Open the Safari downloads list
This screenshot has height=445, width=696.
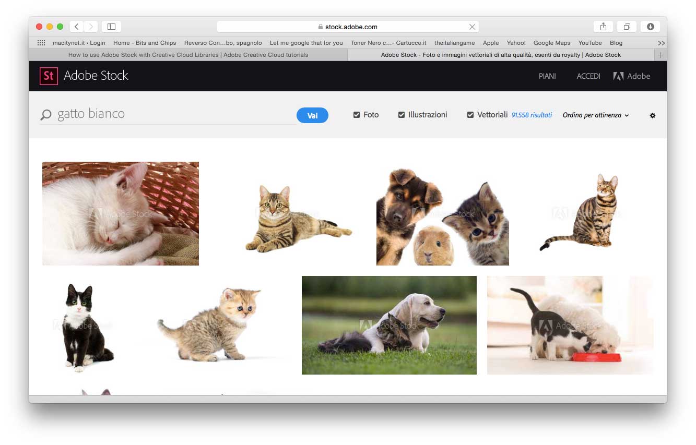coord(651,27)
